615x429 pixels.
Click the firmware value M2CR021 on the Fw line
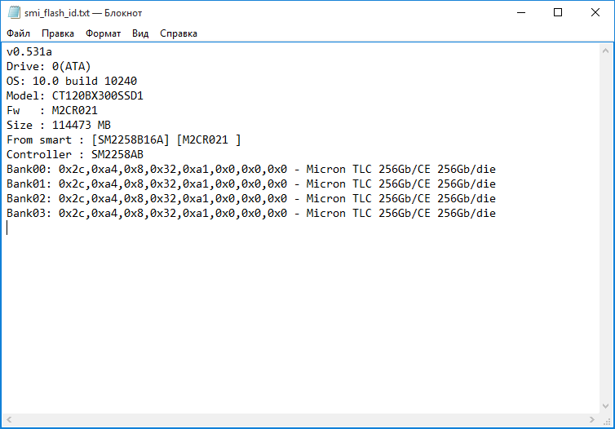click(x=74, y=111)
